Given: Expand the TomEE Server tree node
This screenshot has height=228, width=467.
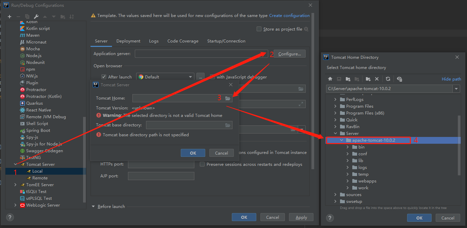Looking at the screenshot, I should coord(15,185).
